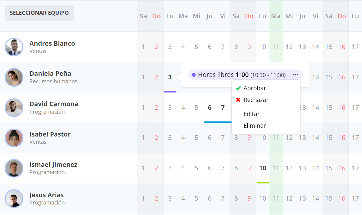Open Daniela Peña's avatar photo
The height and width of the screenshot is (215, 362).
(x=14, y=77)
